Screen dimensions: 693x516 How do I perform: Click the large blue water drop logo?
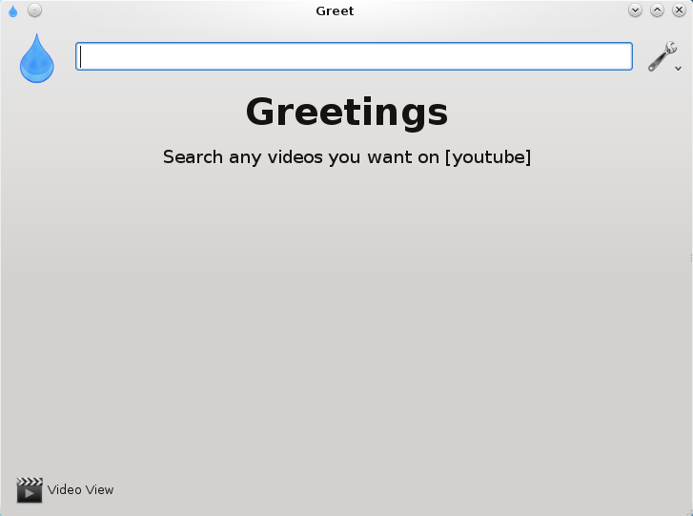(x=36, y=58)
